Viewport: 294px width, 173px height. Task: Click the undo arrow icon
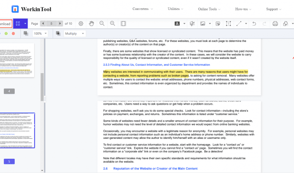(254, 23)
